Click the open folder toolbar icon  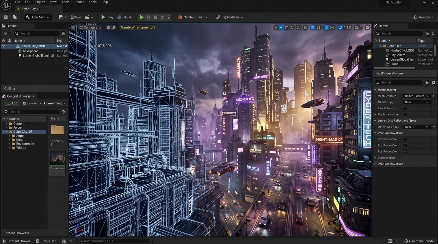click(x=15, y=17)
